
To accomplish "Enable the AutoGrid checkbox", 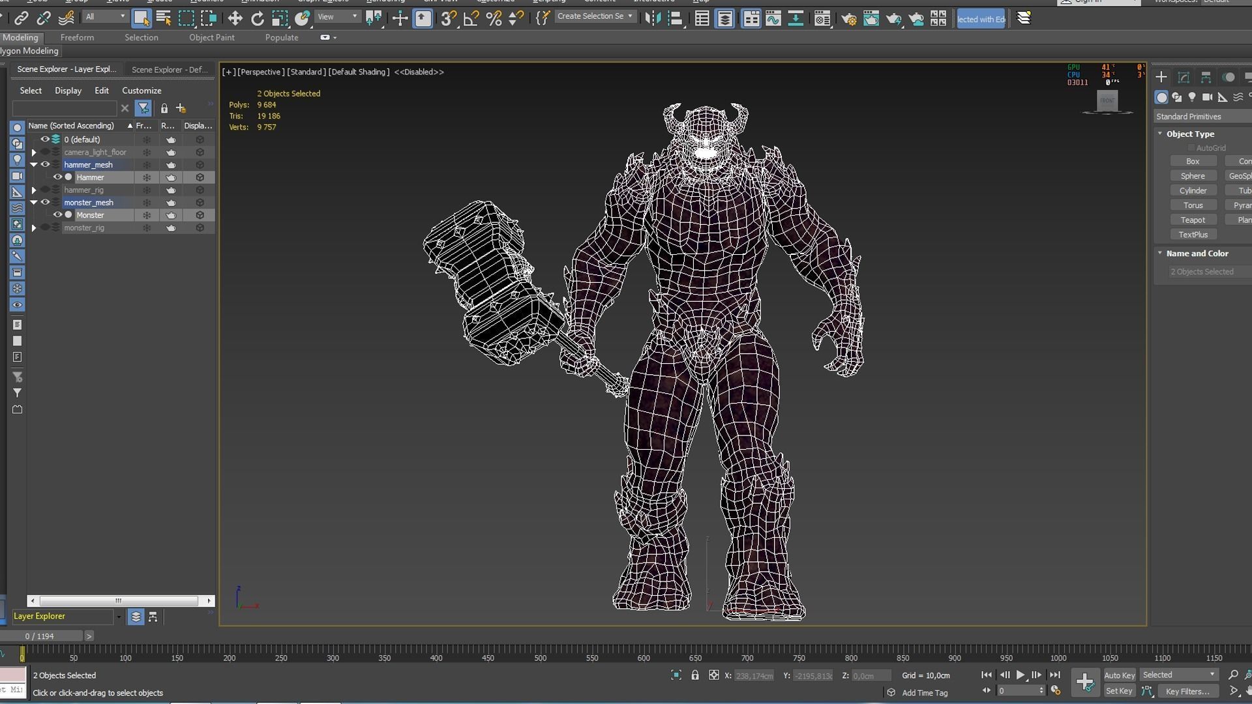I will click(1191, 148).
